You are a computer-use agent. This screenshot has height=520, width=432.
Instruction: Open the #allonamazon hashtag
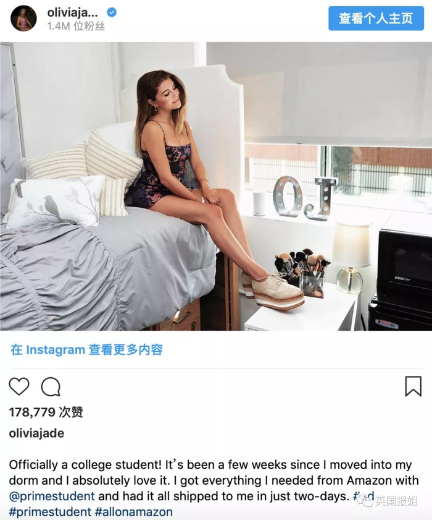click(134, 512)
